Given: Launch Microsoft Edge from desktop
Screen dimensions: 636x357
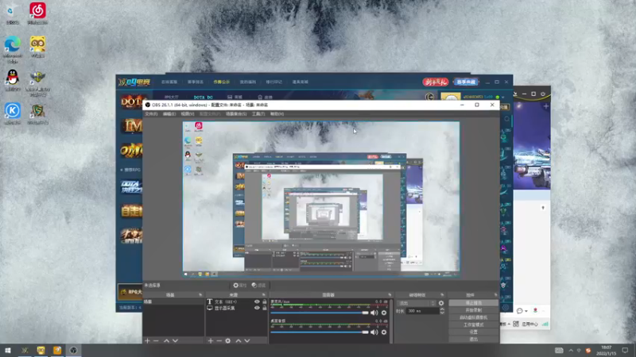Looking at the screenshot, I should 13,48.
